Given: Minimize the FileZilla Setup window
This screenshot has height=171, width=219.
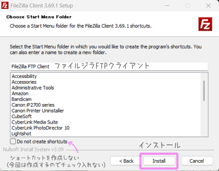Looking at the screenshot, I should tap(167, 6).
